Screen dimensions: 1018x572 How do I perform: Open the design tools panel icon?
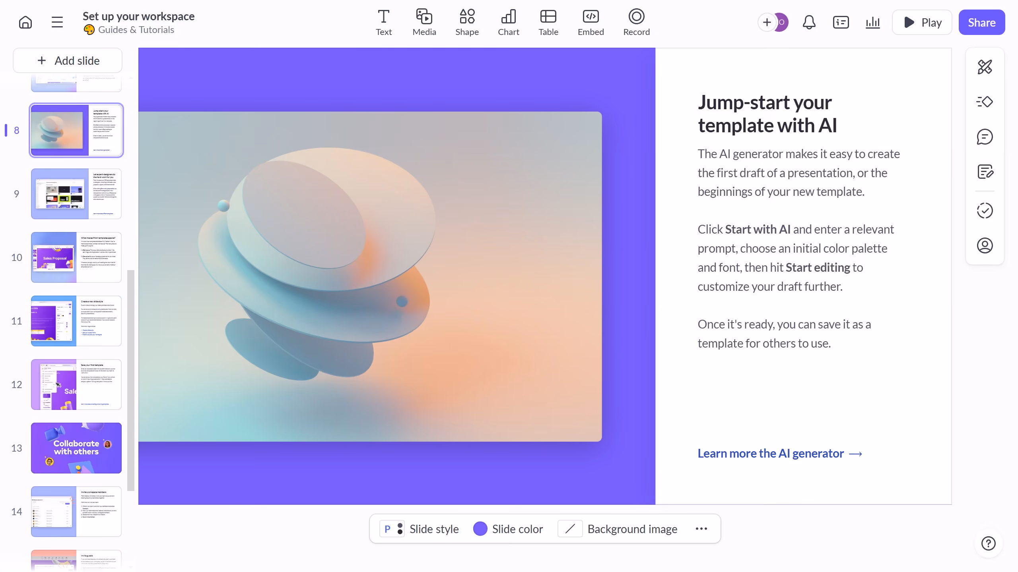click(985, 67)
